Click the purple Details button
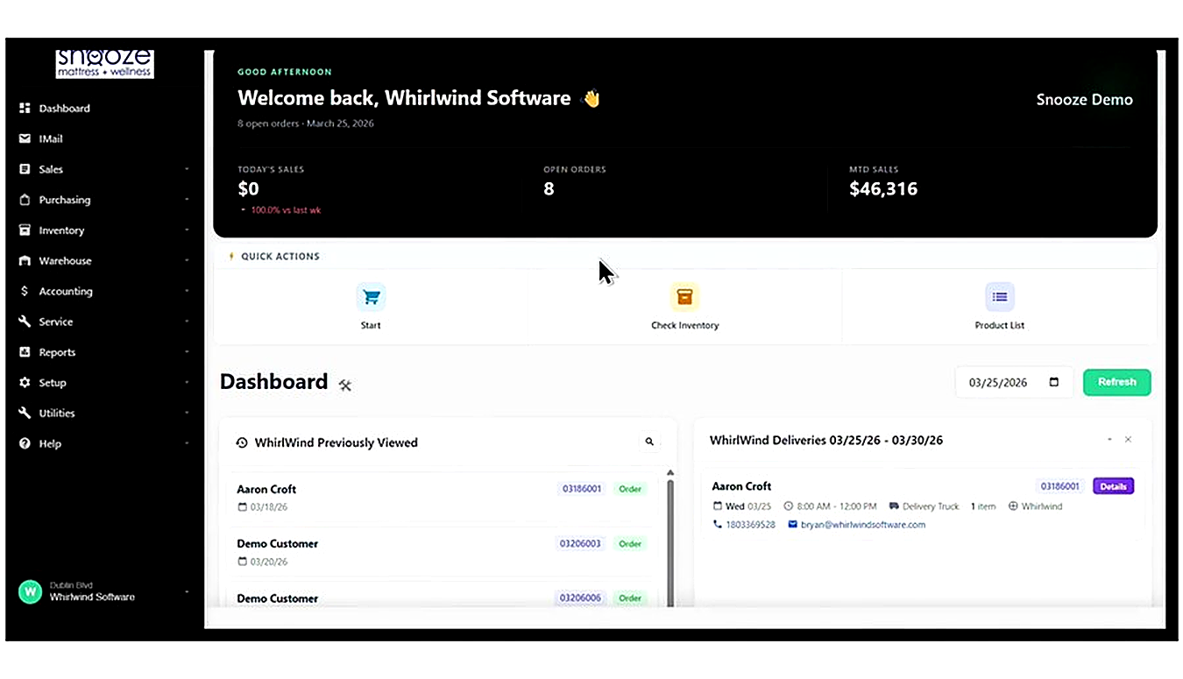The height and width of the screenshot is (679, 1183). pyautogui.click(x=1113, y=486)
